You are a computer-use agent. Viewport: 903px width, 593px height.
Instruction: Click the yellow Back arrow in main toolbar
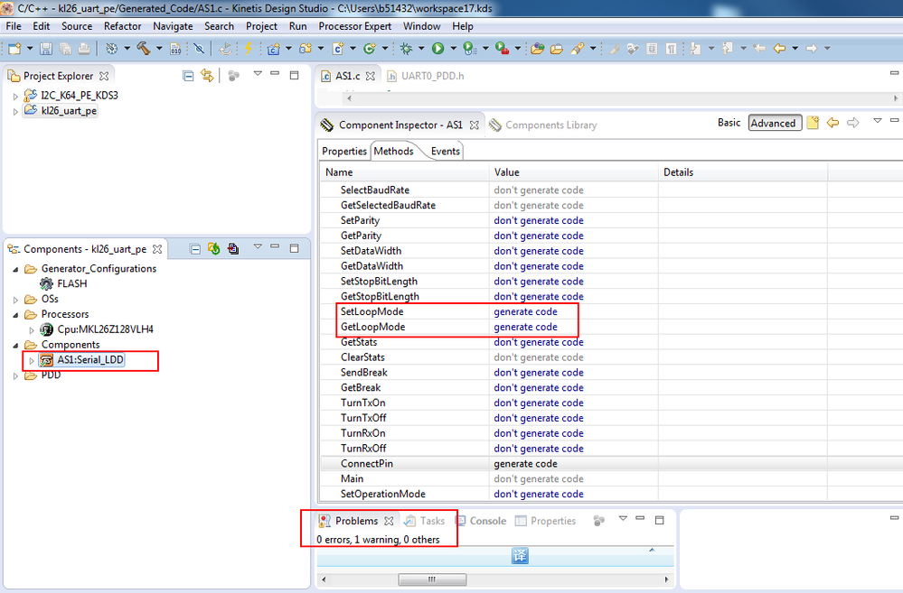click(779, 49)
